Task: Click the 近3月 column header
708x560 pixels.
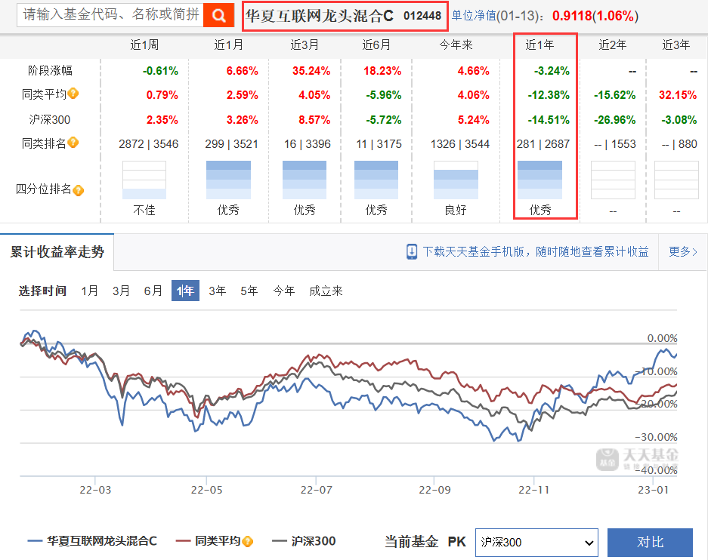Action: click(x=305, y=45)
